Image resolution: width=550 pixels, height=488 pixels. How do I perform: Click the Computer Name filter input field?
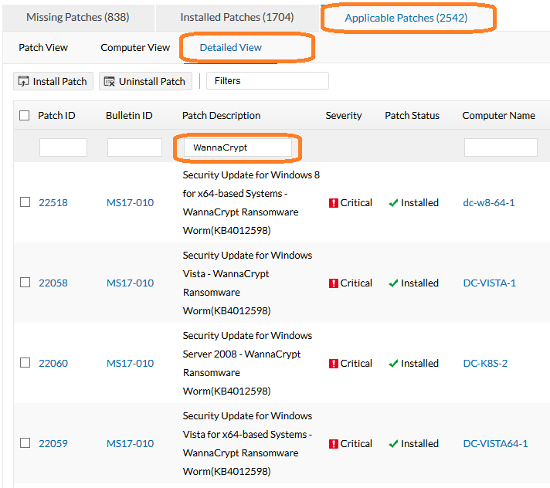coord(501,147)
